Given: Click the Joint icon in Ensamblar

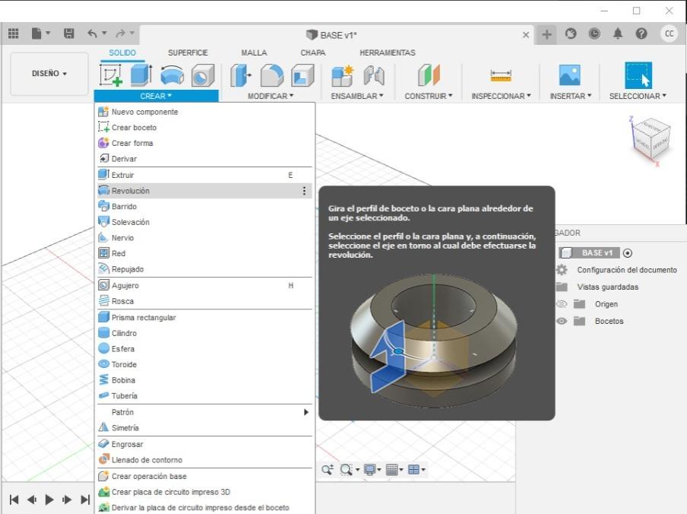Looking at the screenshot, I should pos(374,75).
